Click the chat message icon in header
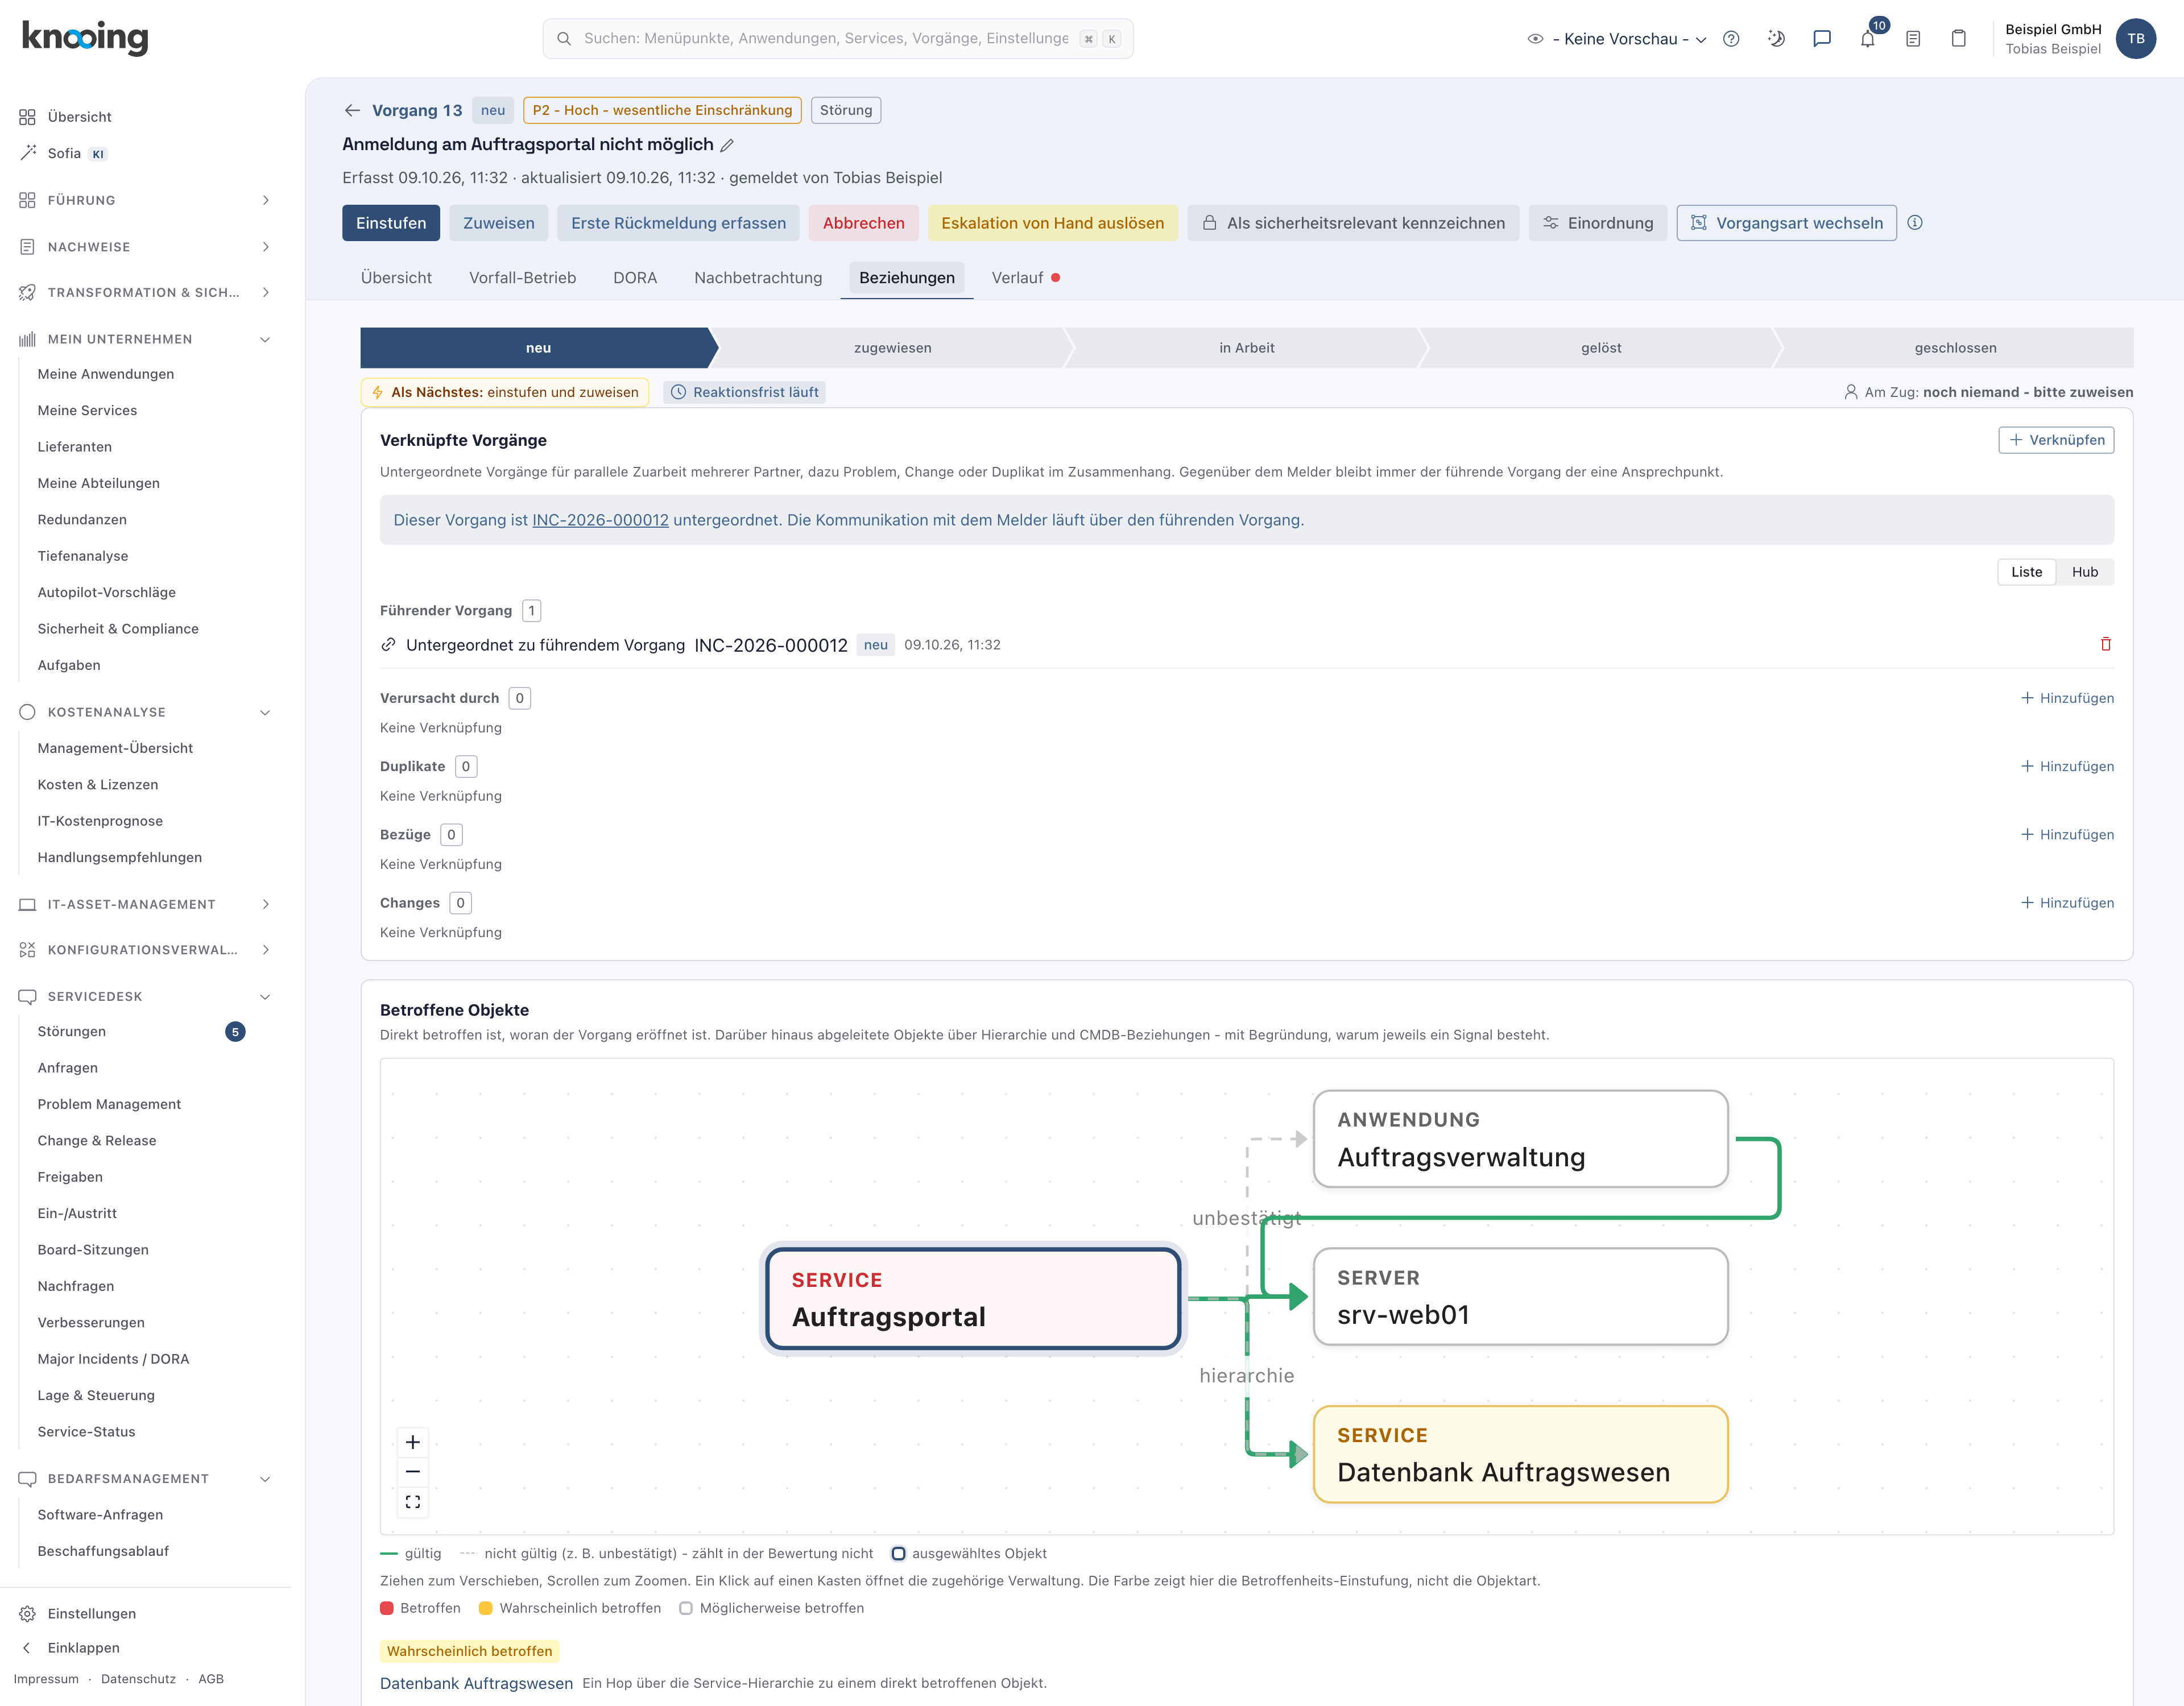 (1822, 39)
